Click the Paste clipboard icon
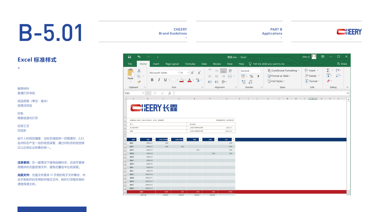 coord(131,73)
